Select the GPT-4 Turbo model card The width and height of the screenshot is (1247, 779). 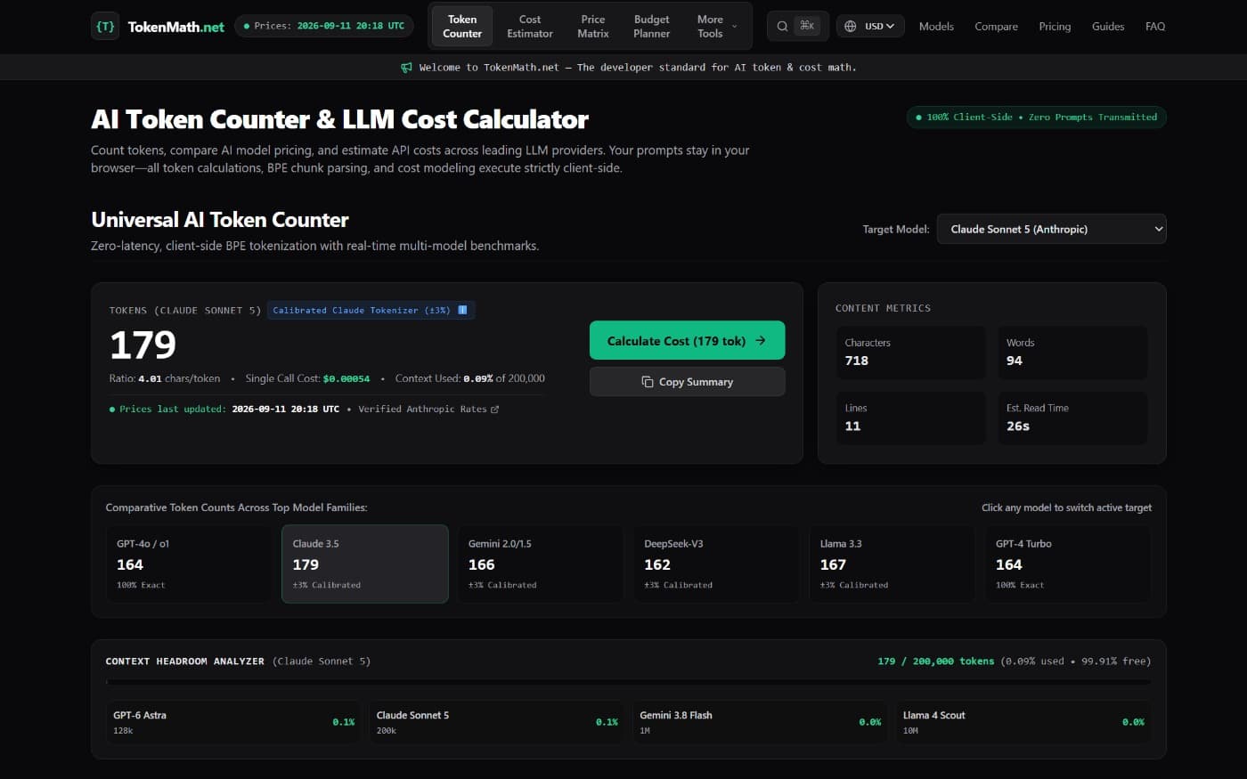1068,564
